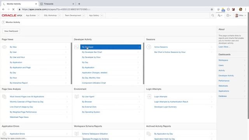This screenshot has height=140, width=249.
Task: Click the Oracle APEX logo
Action: tap(12, 16)
